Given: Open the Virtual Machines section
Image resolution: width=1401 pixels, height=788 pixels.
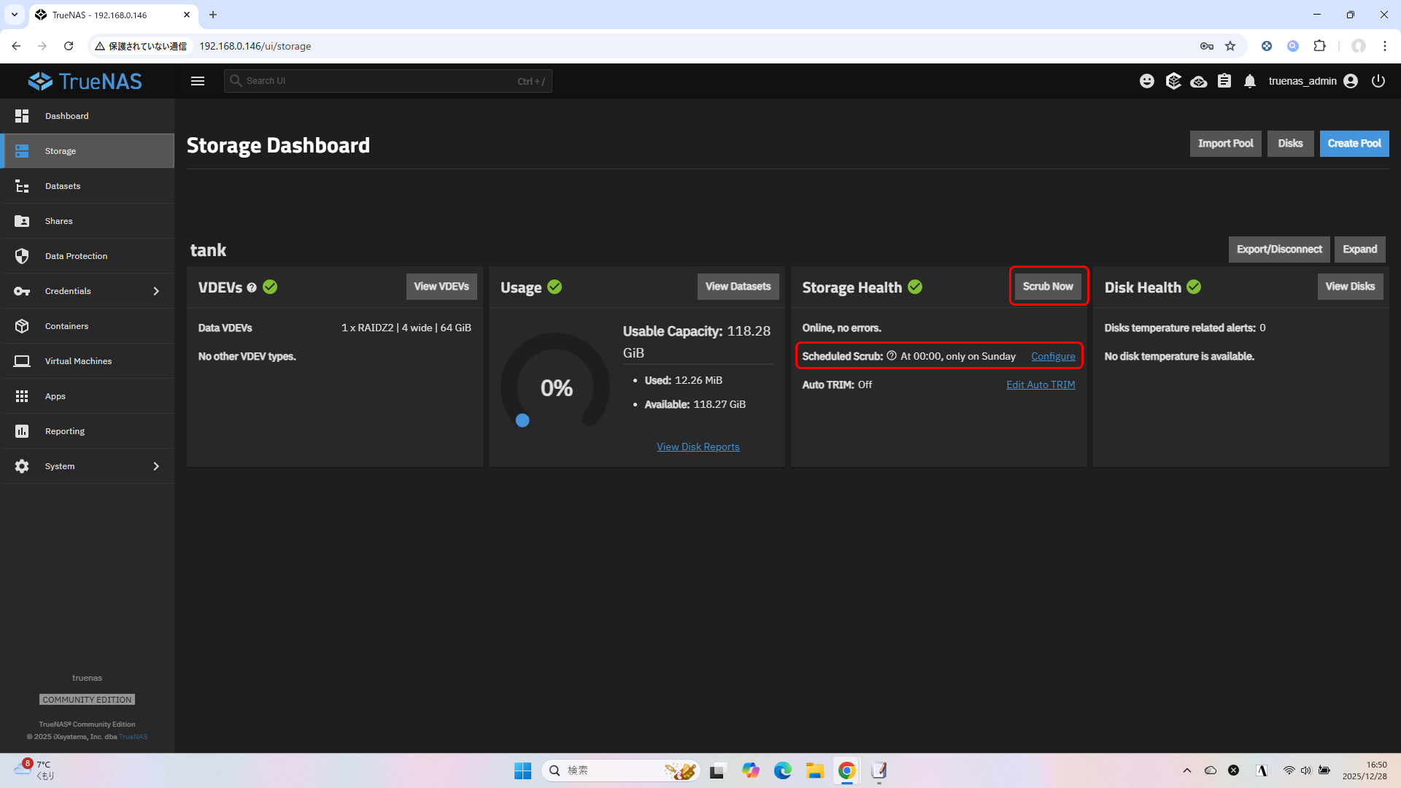Looking at the screenshot, I should [78, 361].
